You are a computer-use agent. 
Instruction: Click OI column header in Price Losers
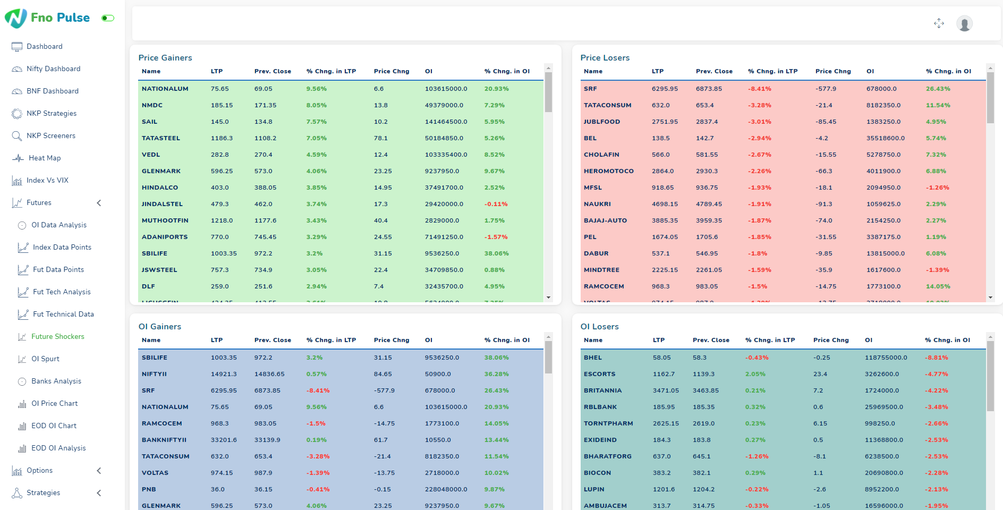870,71
